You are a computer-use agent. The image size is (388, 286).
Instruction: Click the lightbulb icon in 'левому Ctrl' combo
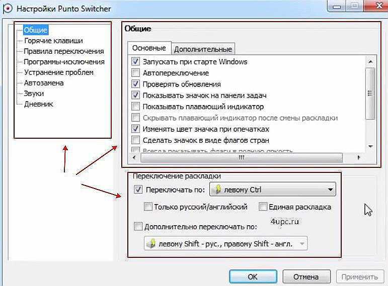click(x=218, y=189)
